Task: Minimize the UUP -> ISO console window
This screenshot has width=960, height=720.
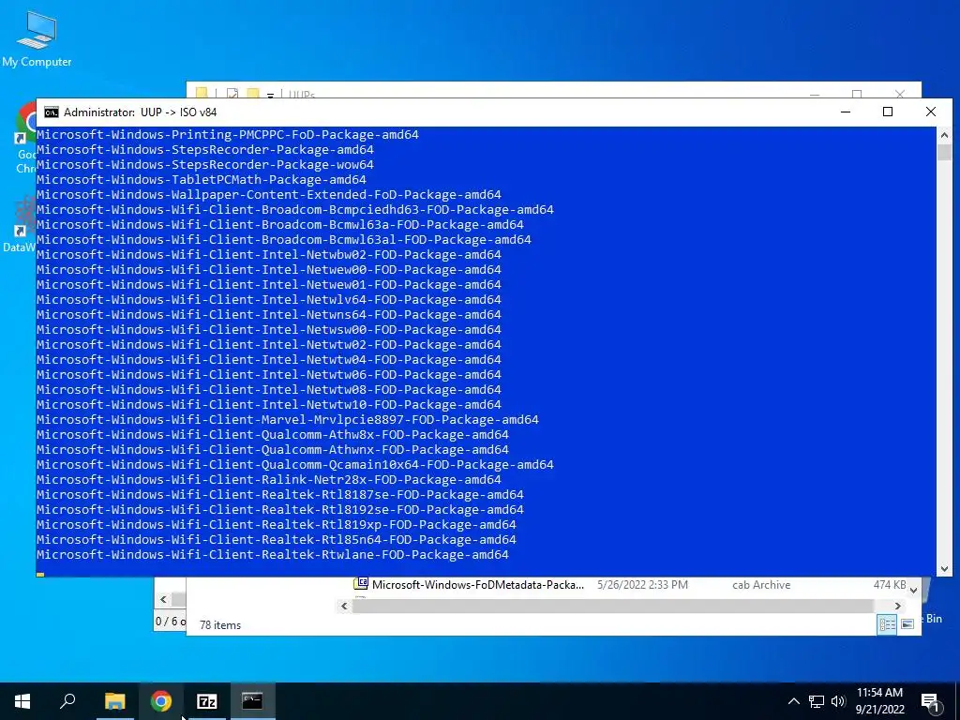Action: [x=846, y=112]
